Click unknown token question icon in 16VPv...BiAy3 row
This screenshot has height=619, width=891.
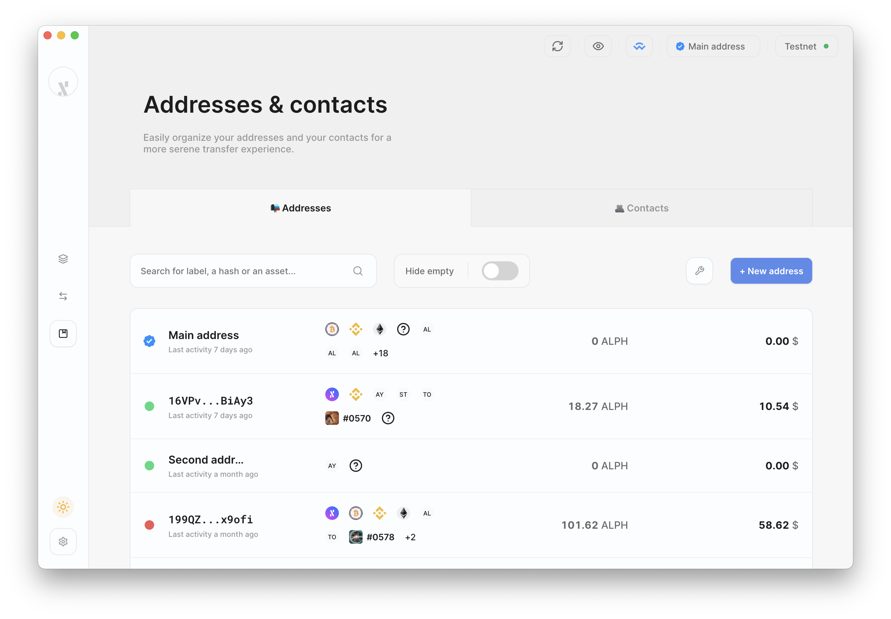click(x=388, y=418)
